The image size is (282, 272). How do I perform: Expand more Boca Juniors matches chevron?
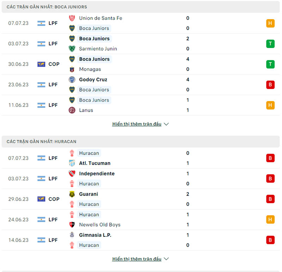pos(166,124)
